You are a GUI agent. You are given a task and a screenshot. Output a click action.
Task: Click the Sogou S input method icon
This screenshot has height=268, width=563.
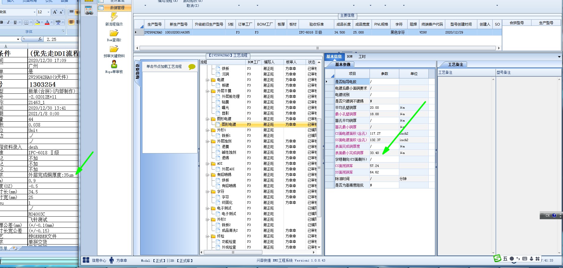click(x=497, y=258)
